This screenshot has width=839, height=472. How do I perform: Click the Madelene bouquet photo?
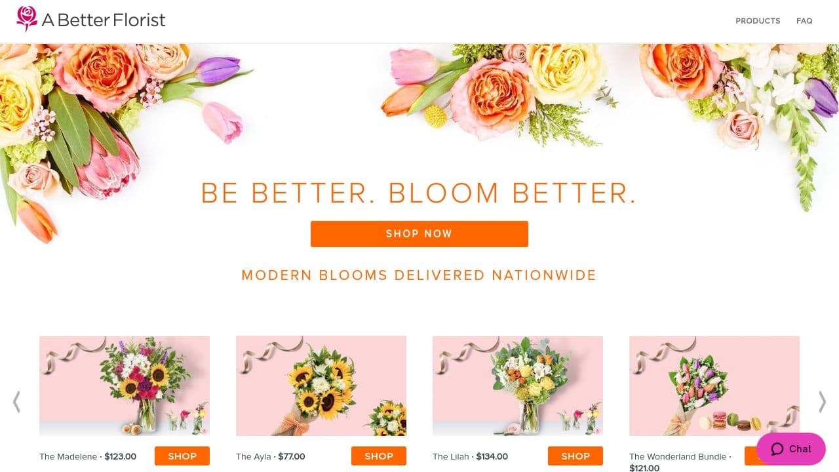click(125, 385)
